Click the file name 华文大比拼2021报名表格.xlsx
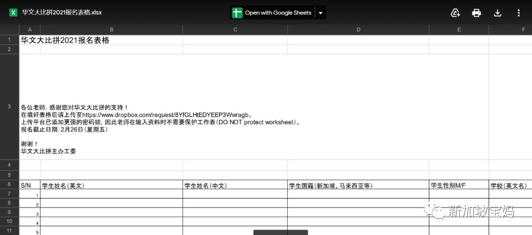The width and height of the screenshot is (532, 235). click(62, 12)
